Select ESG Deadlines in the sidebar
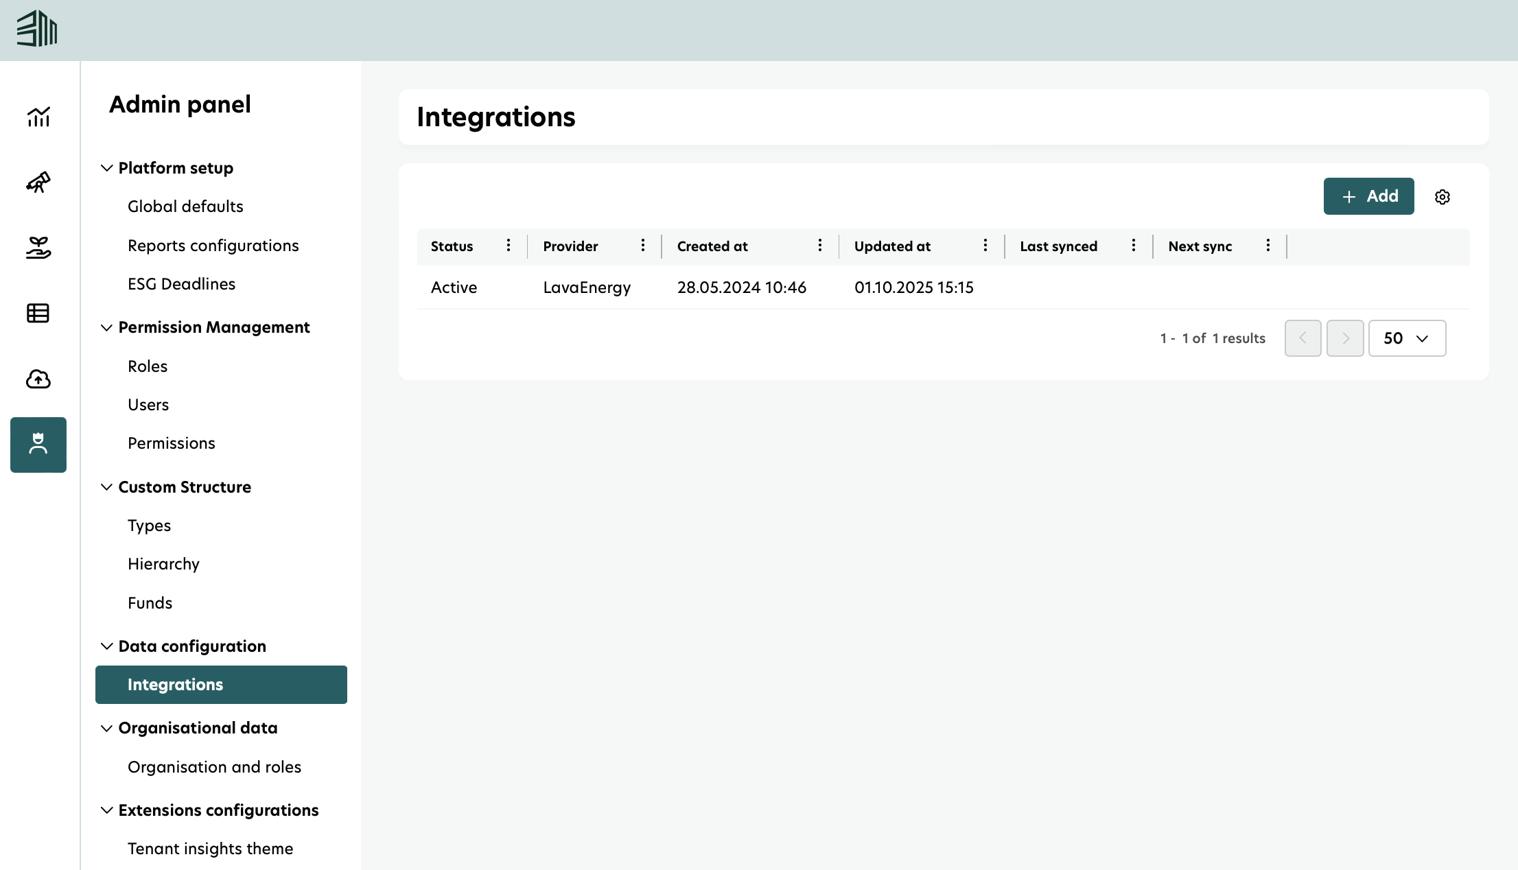 coord(181,283)
